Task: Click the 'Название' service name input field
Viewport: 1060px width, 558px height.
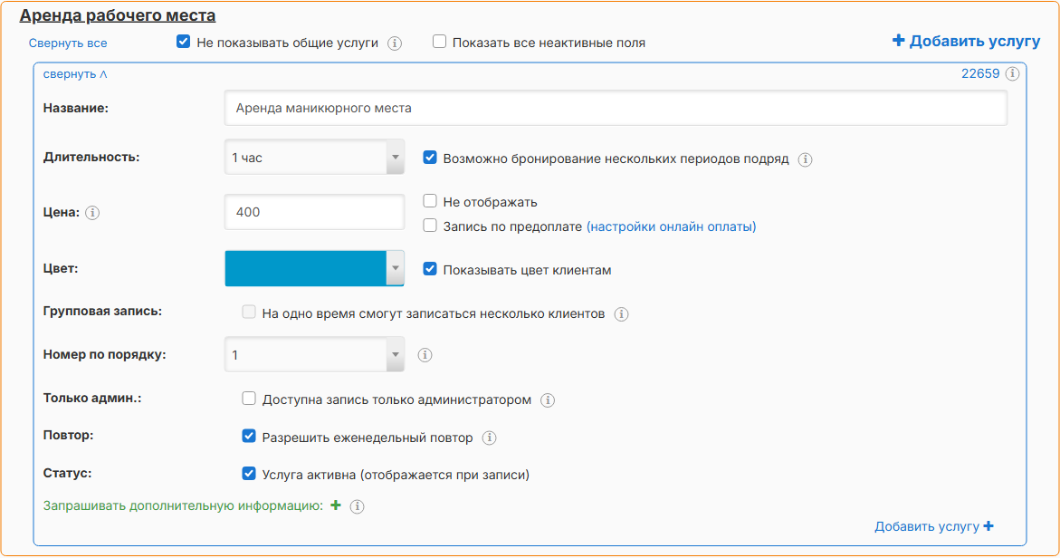Action: click(x=616, y=108)
